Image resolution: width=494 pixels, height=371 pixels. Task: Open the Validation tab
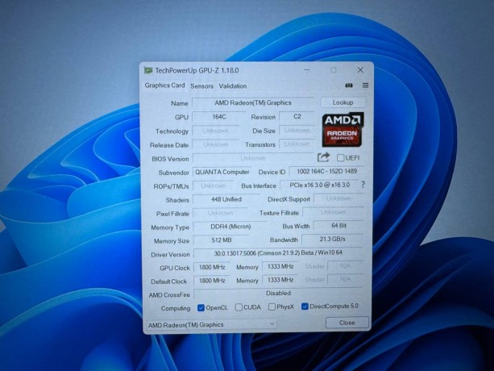(x=233, y=85)
